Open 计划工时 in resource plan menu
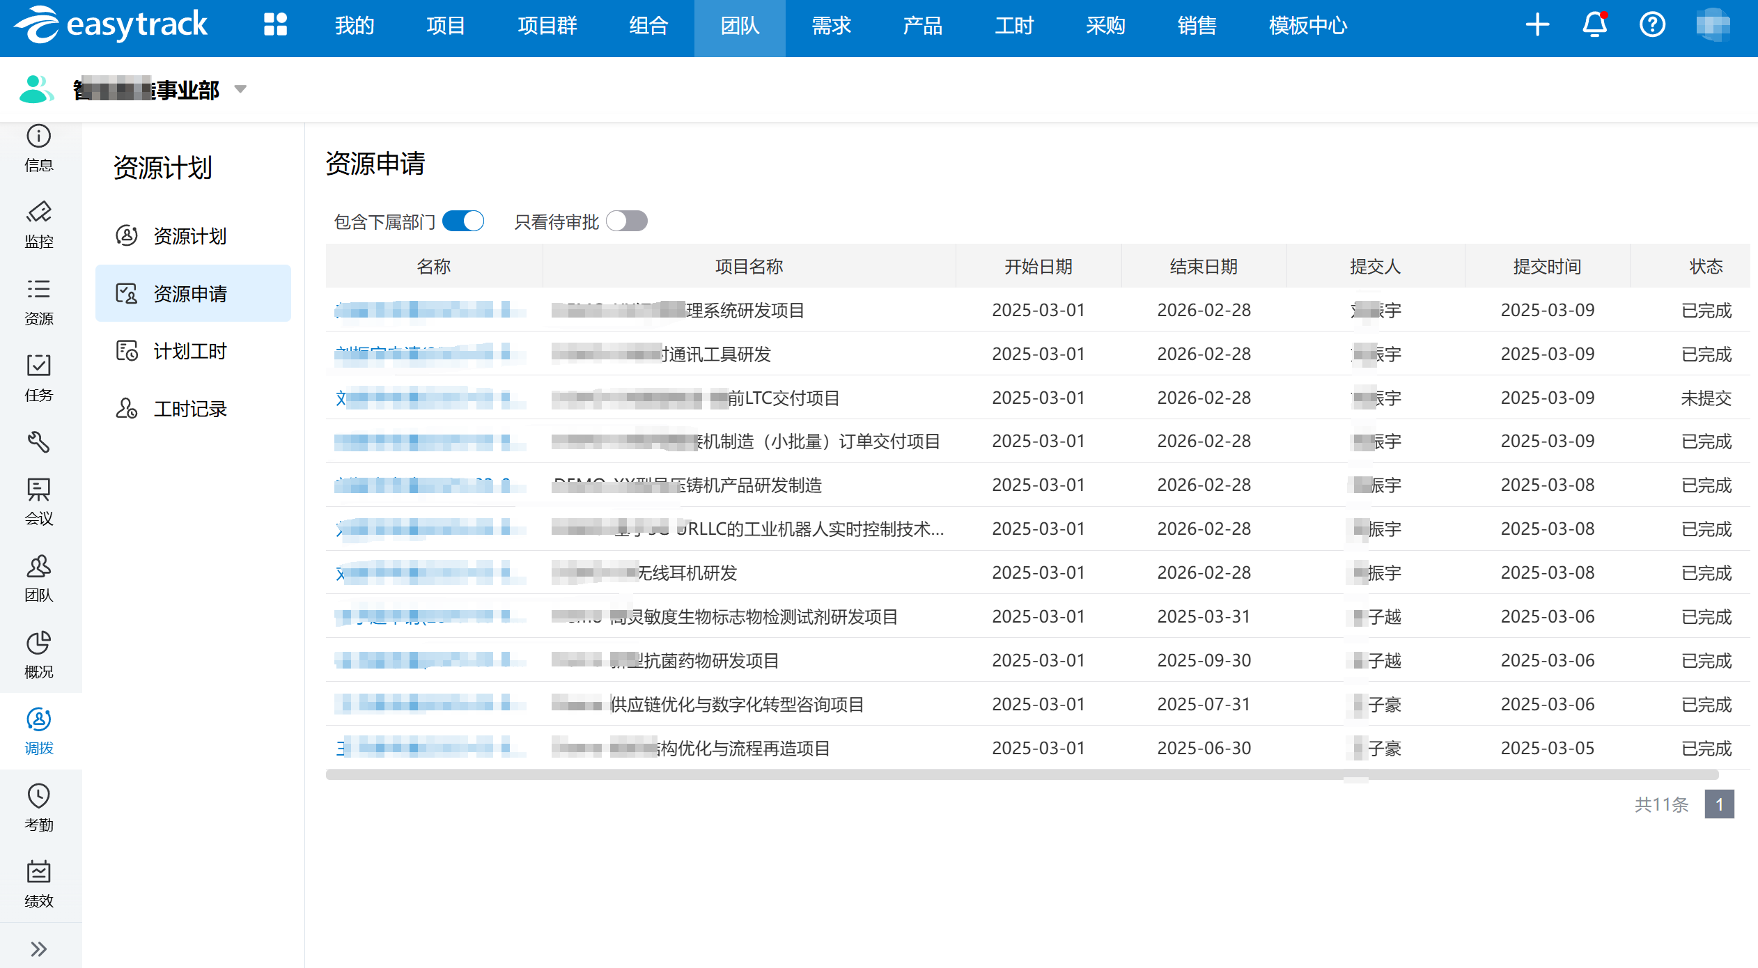1758x968 pixels. 189,351
